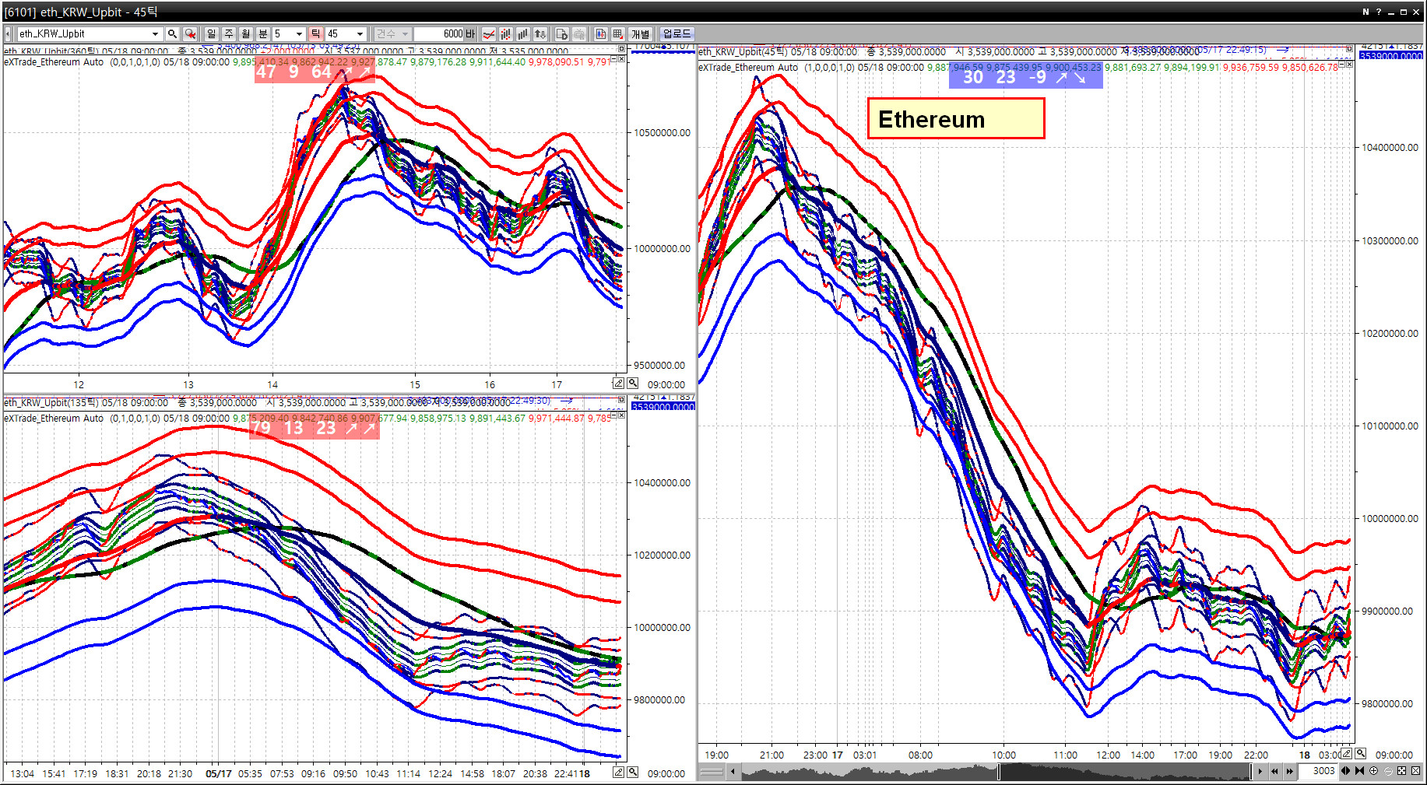This screenshot has height=785, width=1427.
Task: Close the indicator panel in right chart
Action: (x=1349, y=65)
